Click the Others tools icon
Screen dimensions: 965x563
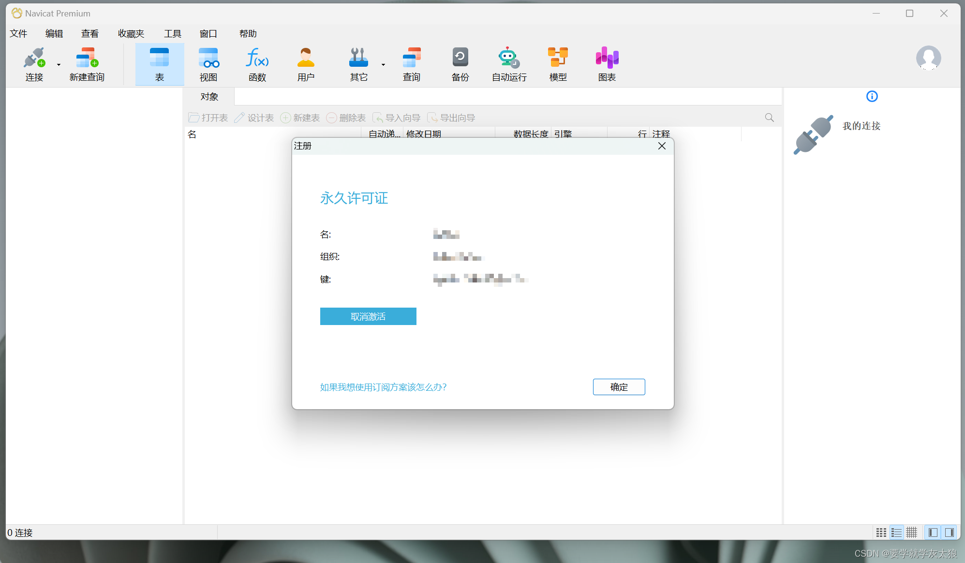(358, 58)
